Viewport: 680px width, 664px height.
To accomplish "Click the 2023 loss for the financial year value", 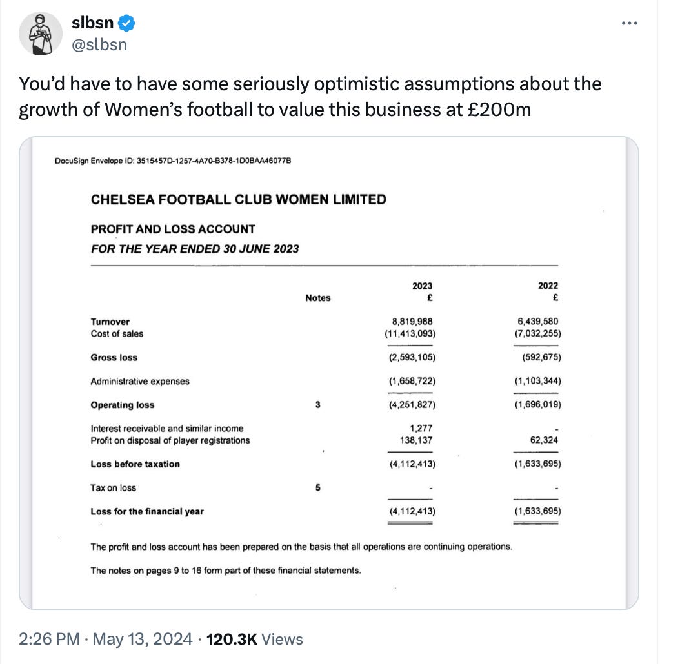I will coord(412,511).
